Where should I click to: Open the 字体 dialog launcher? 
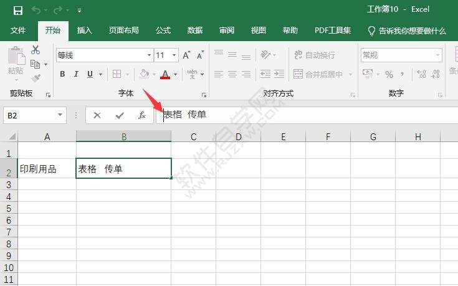click(204, 95)
